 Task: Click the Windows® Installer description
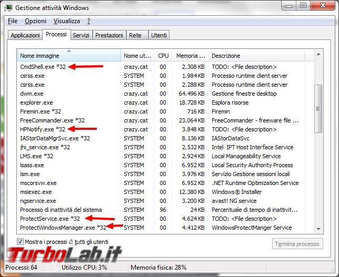[236, 192]
